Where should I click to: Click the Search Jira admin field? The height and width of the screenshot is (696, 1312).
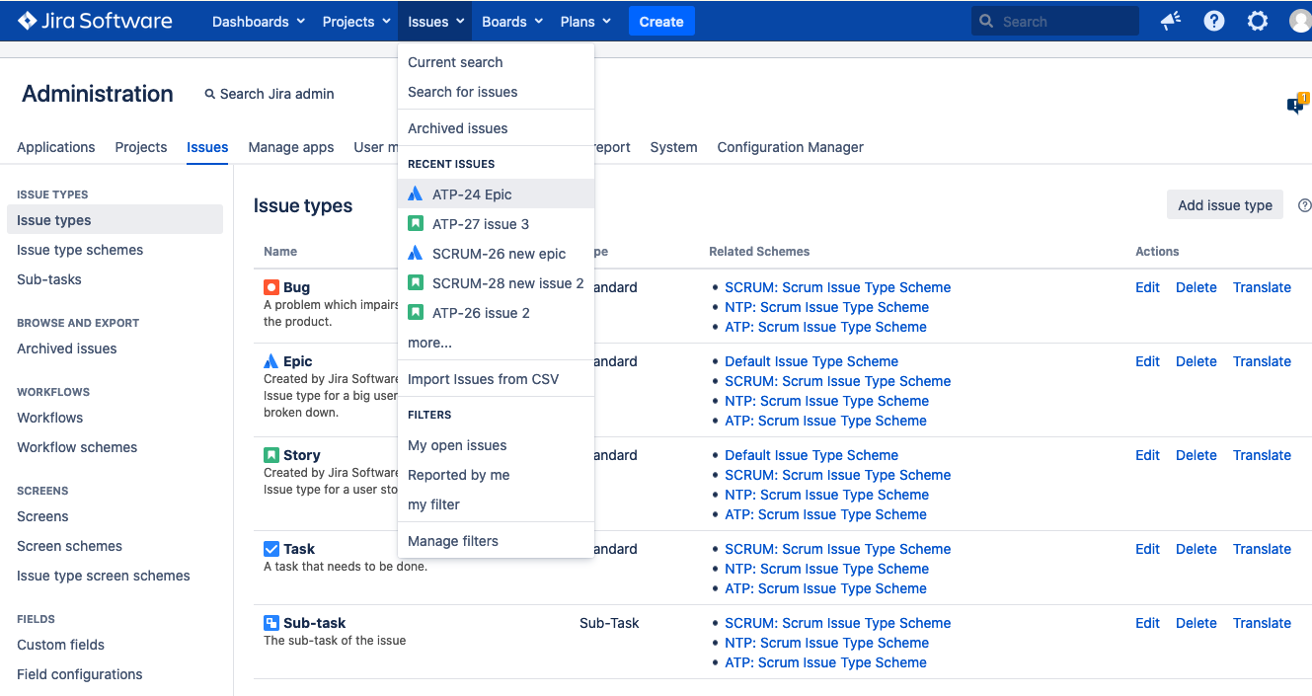pos(270,94)
